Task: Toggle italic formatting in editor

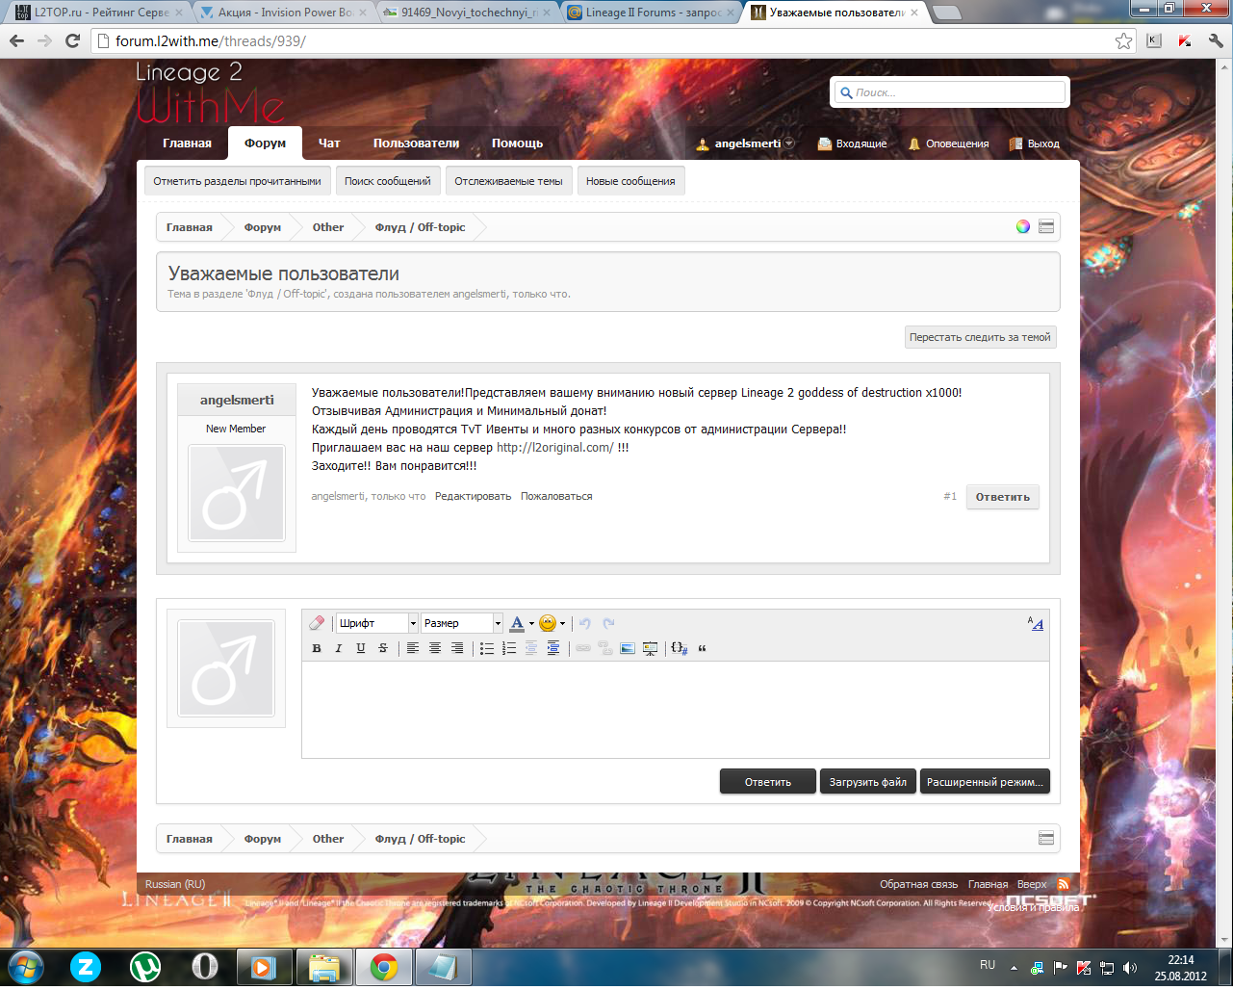Action: point(339,648)
